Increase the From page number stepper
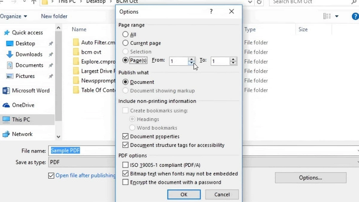Screen dimensions: 359x202 click(x=191, y=59)
